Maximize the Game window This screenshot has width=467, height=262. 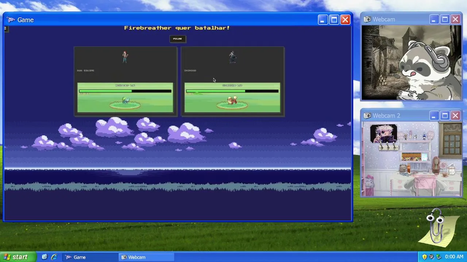pyautogui.click(x=334, y=20)
